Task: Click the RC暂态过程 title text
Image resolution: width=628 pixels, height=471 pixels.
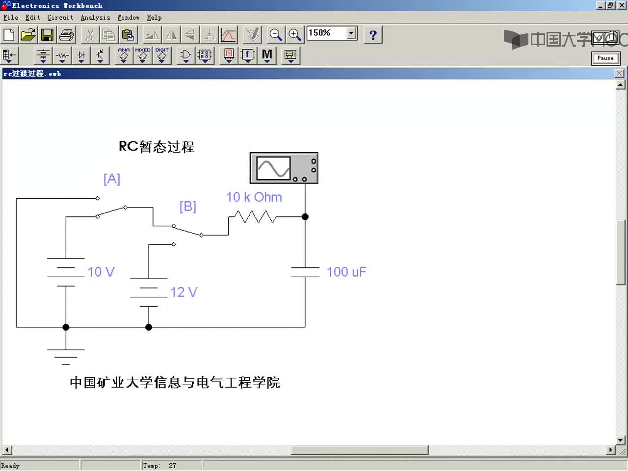Action: coord(157,147)
